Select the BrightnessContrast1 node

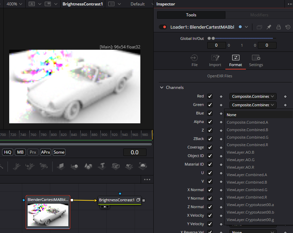pos(120,200)
